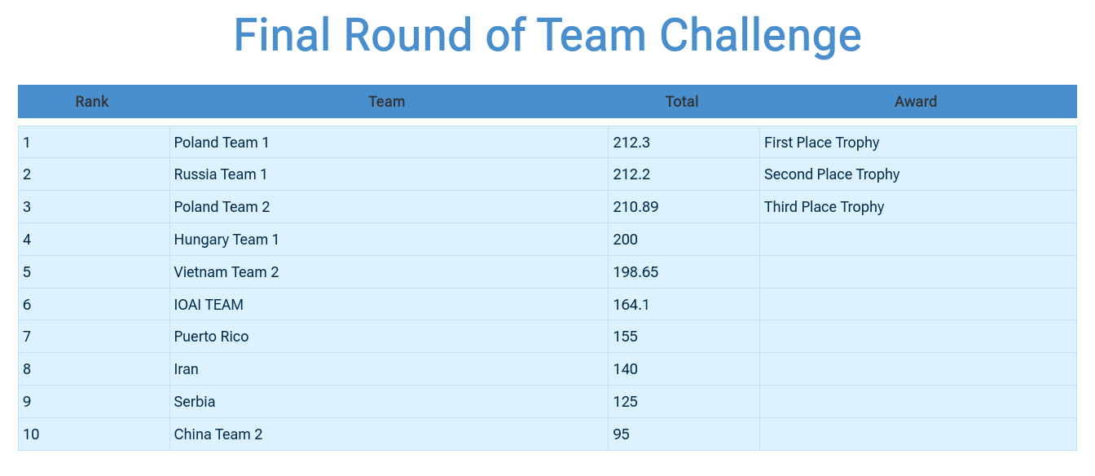Click the Second Place Trophy award cell
The image size is (1095, 476).
[832, 174]
